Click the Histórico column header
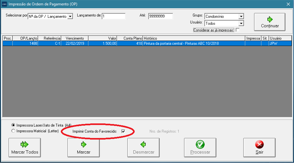 click(x=194, y=38)
